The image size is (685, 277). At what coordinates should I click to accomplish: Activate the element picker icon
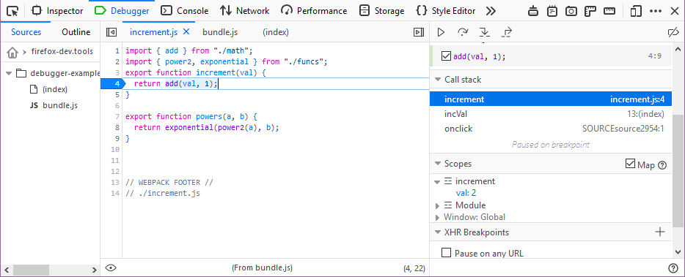tap(12, 10)
